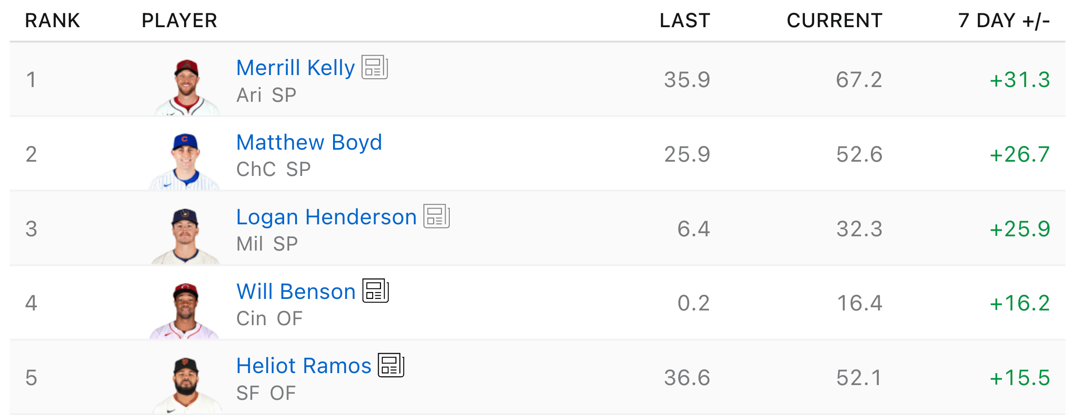1066x415 pixels.
Task: Sort by the LAST column header
Action: pyautogui.click(x=685, y=21)
